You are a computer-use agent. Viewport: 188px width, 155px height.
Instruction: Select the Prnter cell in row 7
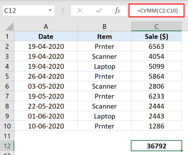[105, 96]
